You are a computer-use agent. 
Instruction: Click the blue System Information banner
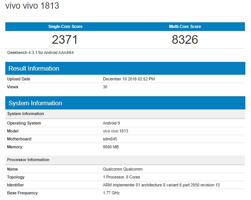(125, 103)
